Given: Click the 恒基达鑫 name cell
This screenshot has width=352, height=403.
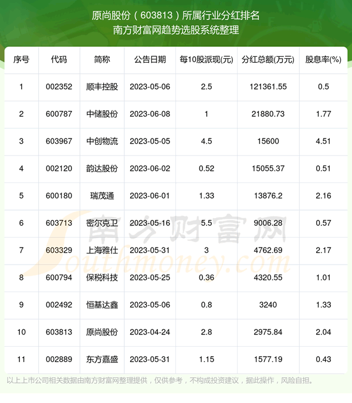Looking at the screenshot, I should [x=102, y=304].
